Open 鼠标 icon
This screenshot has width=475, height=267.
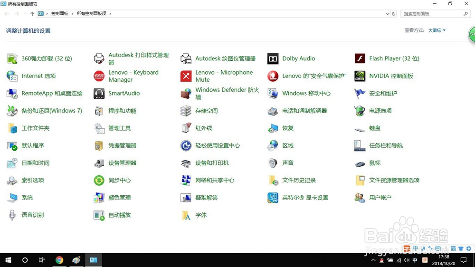tap(360, 163)
